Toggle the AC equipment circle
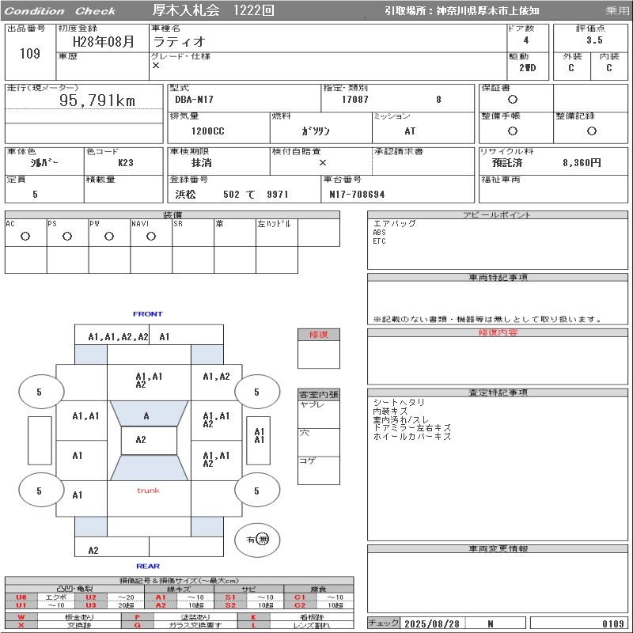 25,236
